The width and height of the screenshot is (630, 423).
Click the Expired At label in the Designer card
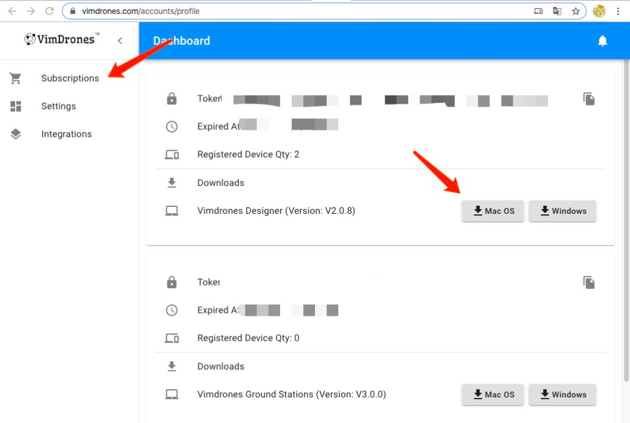click(219, 126)
